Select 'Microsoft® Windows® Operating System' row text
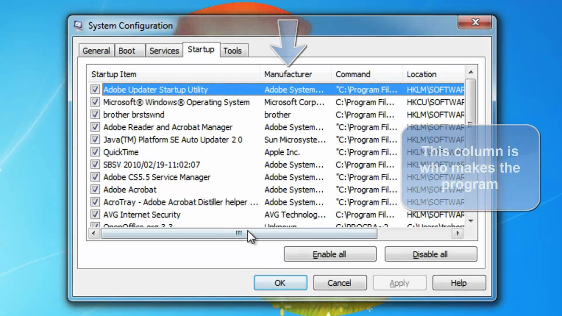Viewport: 562px width, 316px height. tap(177, 102)
